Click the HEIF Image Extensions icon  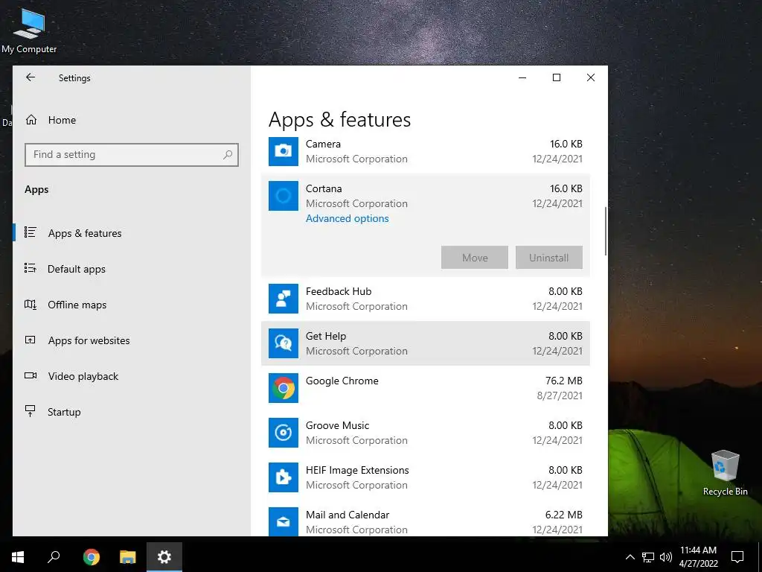coord(284,477)
